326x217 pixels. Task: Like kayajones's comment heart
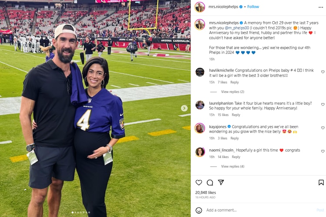click(x=323, y=128)
